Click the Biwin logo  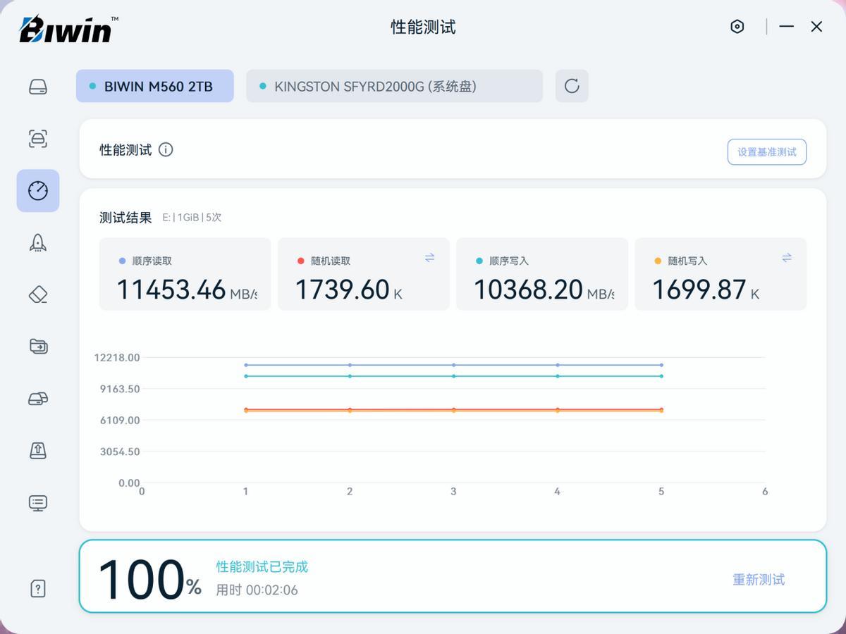(x=68, y=29)
